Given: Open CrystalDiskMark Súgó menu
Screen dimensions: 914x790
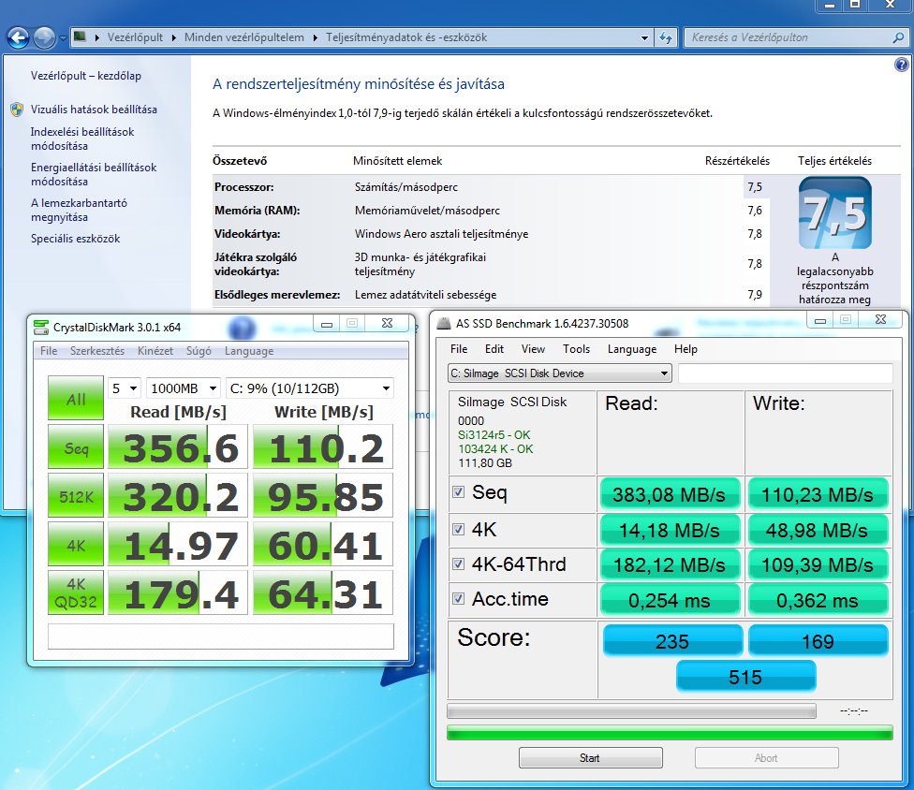Looking at the screenshot, I should (x=199, y=351).
